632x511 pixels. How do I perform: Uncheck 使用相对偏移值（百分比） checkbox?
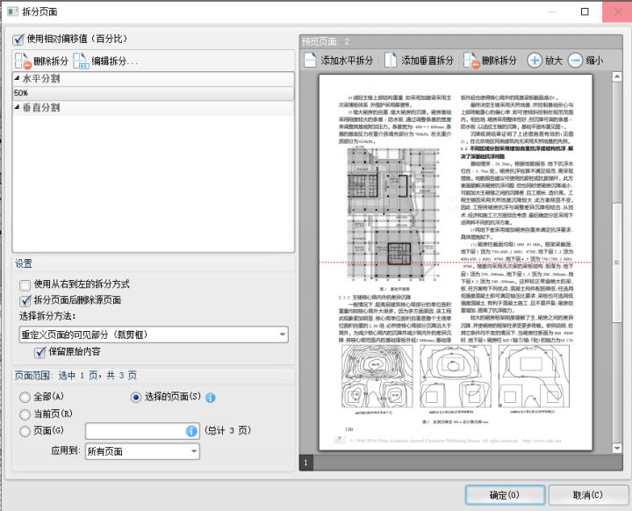pyautogui.click(x=18, y=40)
